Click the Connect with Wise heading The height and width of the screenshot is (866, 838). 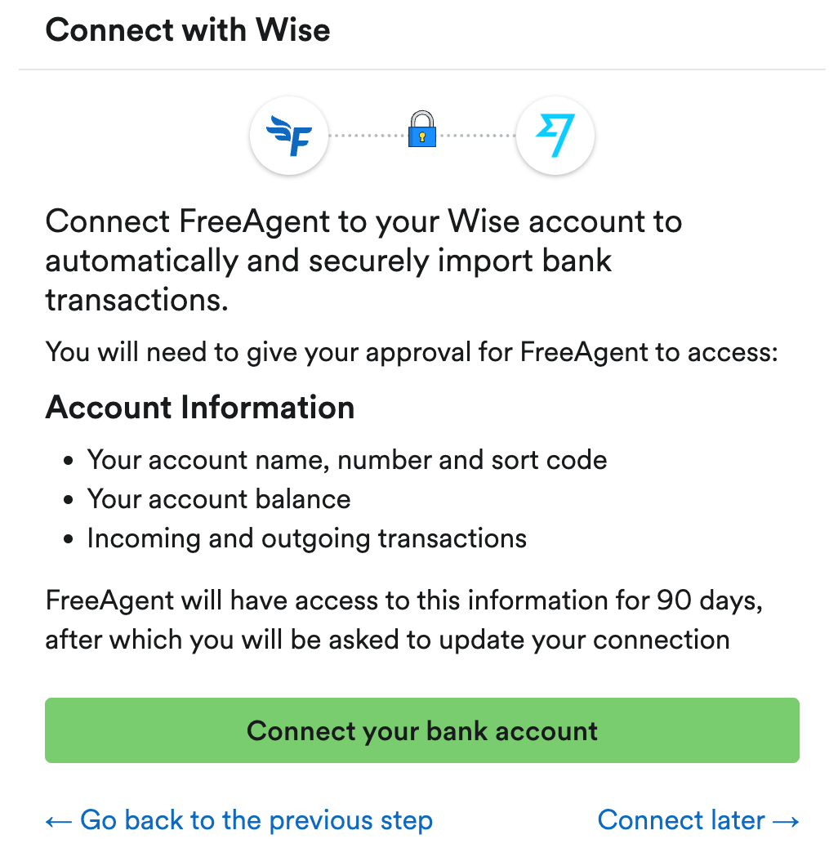[188, 31]
